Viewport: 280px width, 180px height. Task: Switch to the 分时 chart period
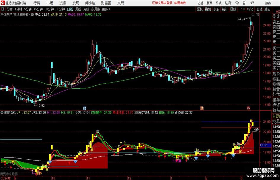point(9,9)
